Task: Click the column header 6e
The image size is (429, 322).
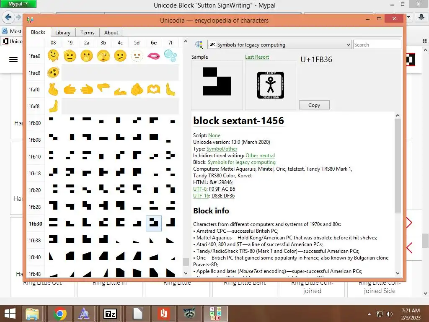Action: coord(154,42)
